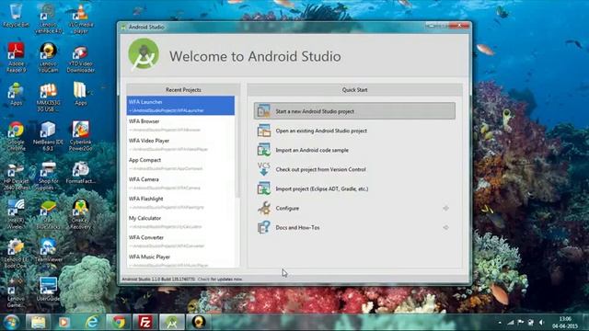This screenshot has width=589, height=331.
Task: Click the Check for updates now link
Action: 220,280
